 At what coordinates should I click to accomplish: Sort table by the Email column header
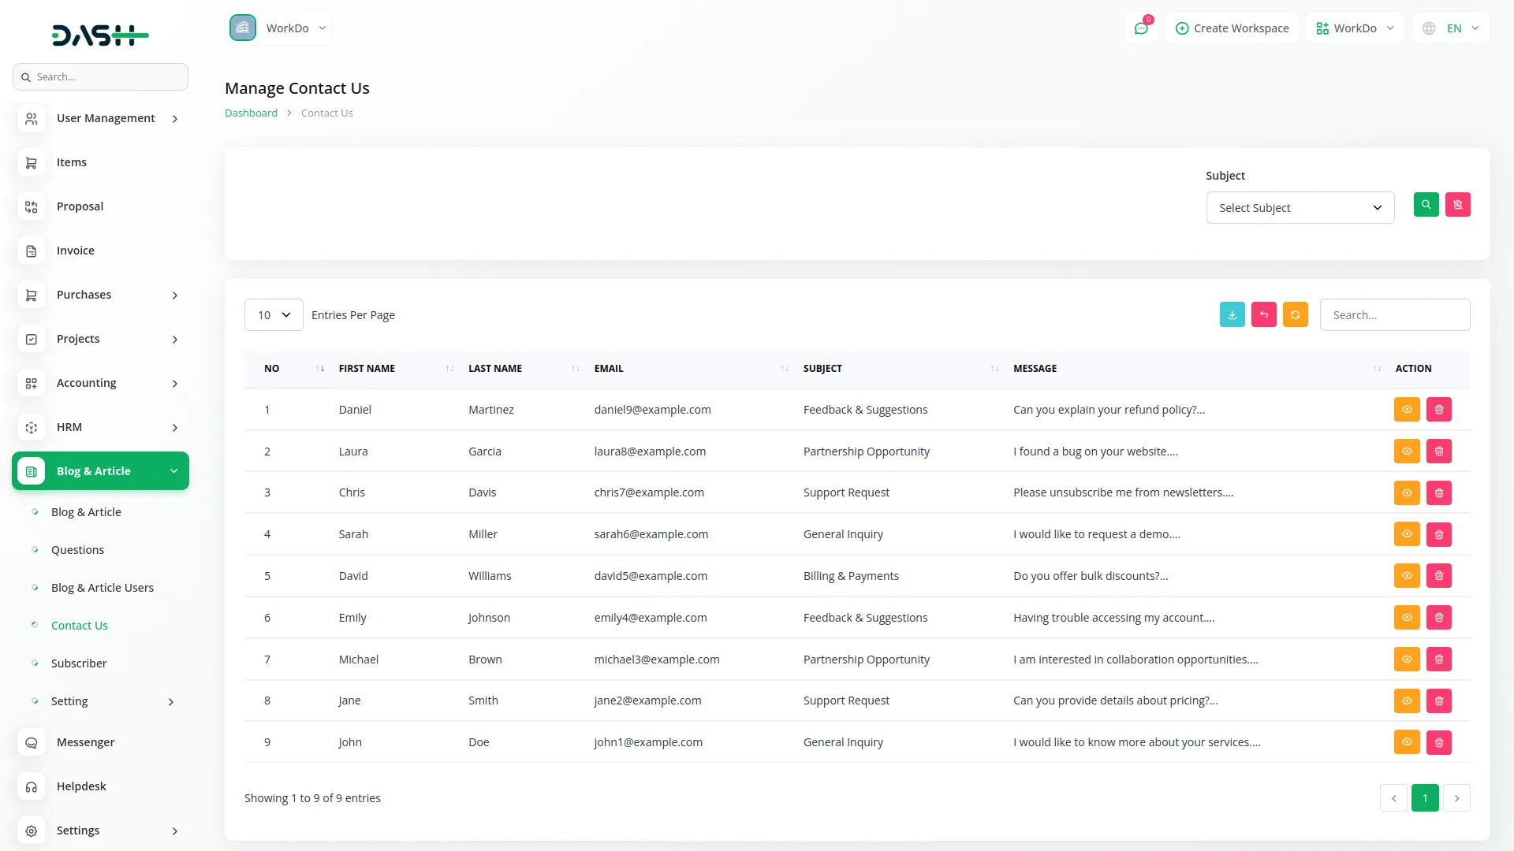click(x=609, y=369)
